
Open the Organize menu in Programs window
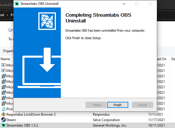[8, 51]
